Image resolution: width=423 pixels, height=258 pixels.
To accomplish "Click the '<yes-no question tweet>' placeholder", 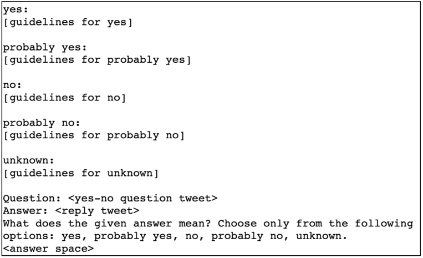I will 142,199.
